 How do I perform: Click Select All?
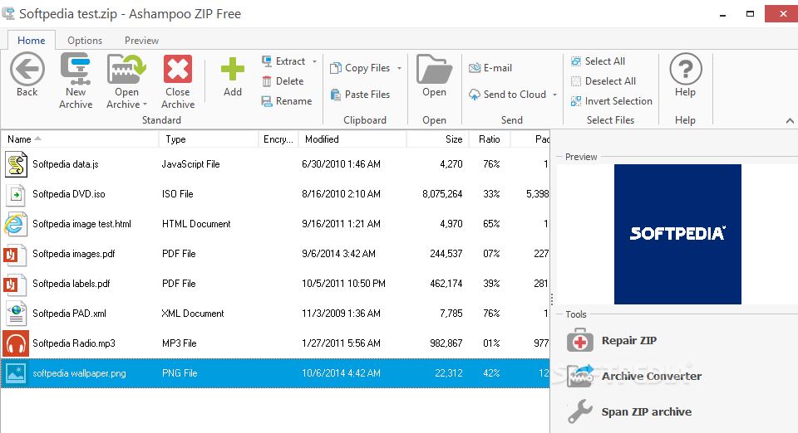pyautogui.click(x=598, y=61)
